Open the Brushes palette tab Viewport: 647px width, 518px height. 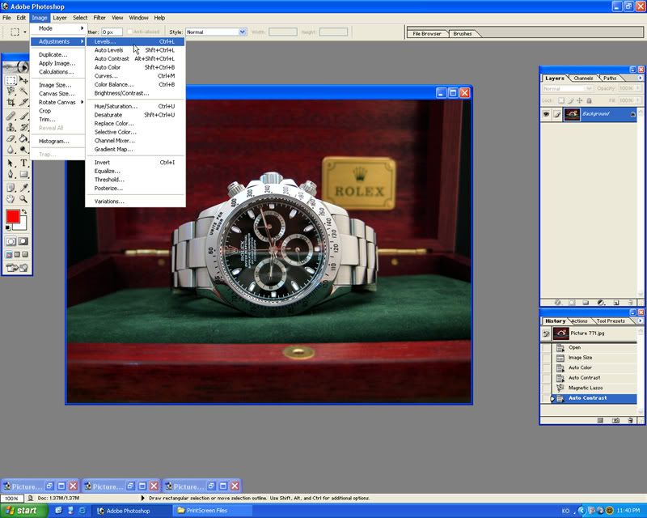pyautogui.click(x=463, y=34)
